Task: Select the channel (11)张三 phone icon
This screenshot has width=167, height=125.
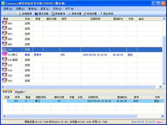Action: click(5, 55)
